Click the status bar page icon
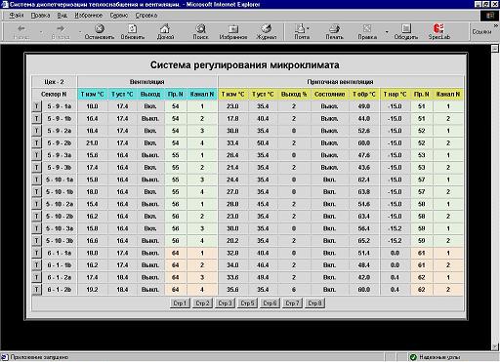 [5, 357]
